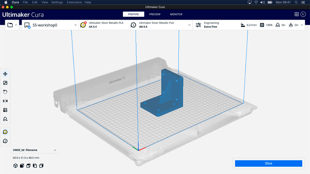Select the Move tool
310x174 pixels.
click(x=5, y=74)
